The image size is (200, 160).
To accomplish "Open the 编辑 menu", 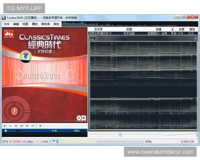I will [16, 24].
